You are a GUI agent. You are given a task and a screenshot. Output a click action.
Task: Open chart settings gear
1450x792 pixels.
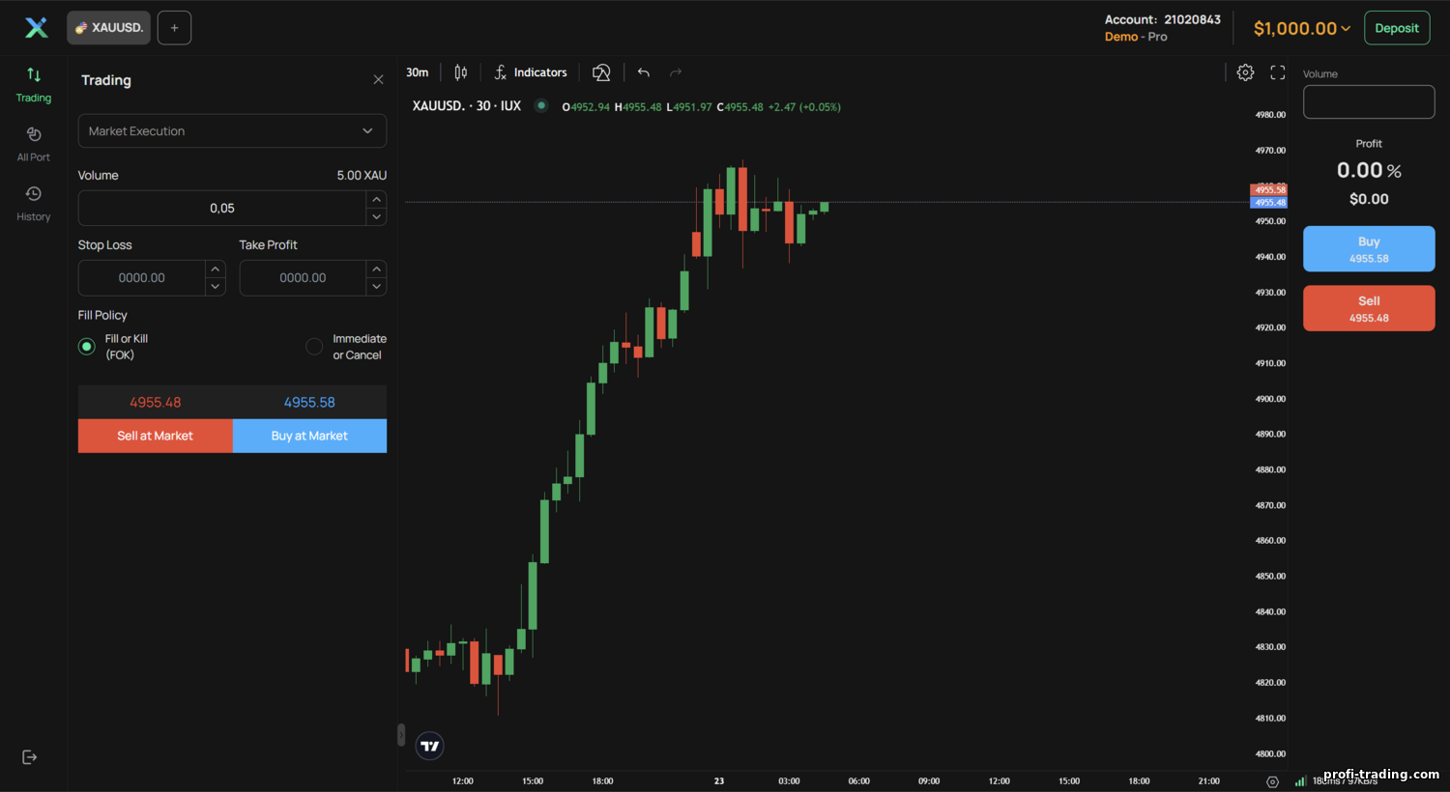pos(1245,71)
